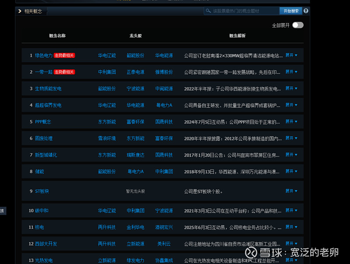This screenshot has height=264, width=350.
Task: Open the 核电 concept link
Action: point(39,227)
